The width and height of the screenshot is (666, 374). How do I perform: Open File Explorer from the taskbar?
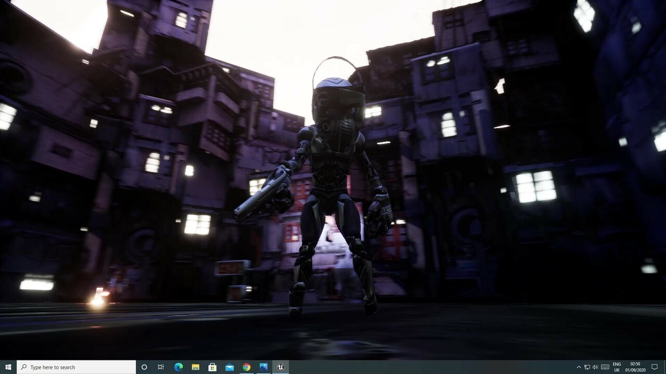point(195,367)
